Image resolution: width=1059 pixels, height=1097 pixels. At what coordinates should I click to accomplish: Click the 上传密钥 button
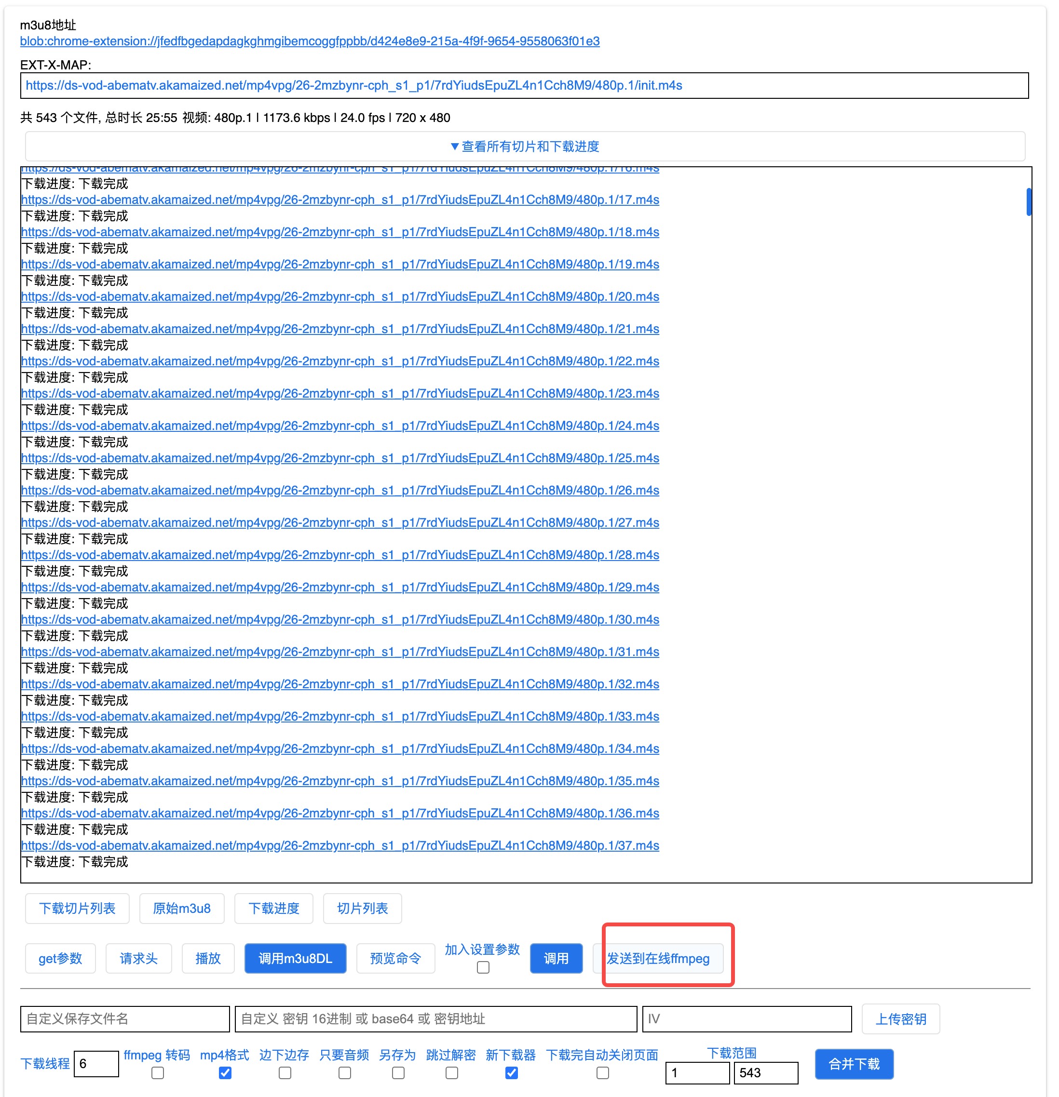tap(901, 1019)
